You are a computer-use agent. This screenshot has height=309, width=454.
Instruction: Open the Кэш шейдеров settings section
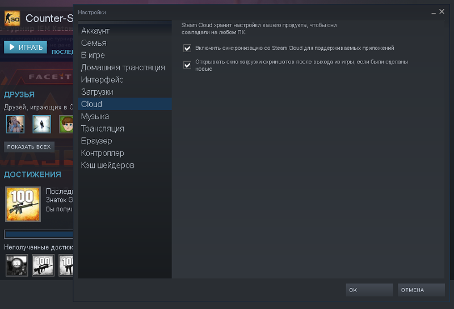click(x=108, y=166)
